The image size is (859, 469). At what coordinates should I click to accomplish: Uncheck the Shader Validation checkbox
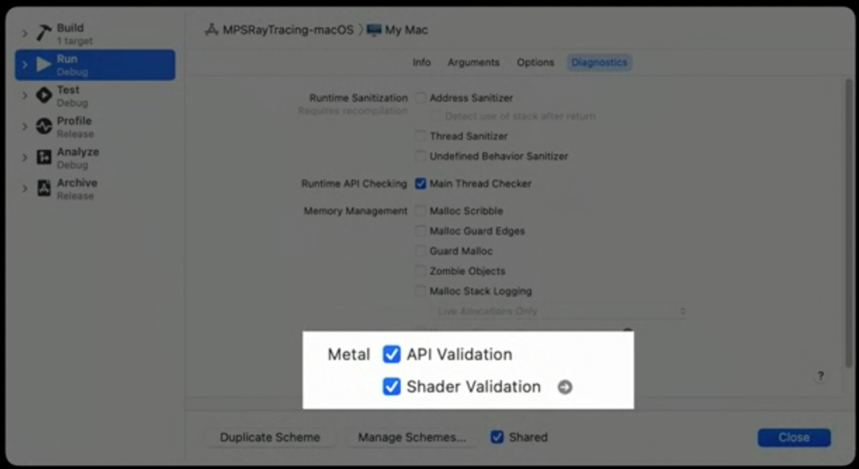coord(391,387)
